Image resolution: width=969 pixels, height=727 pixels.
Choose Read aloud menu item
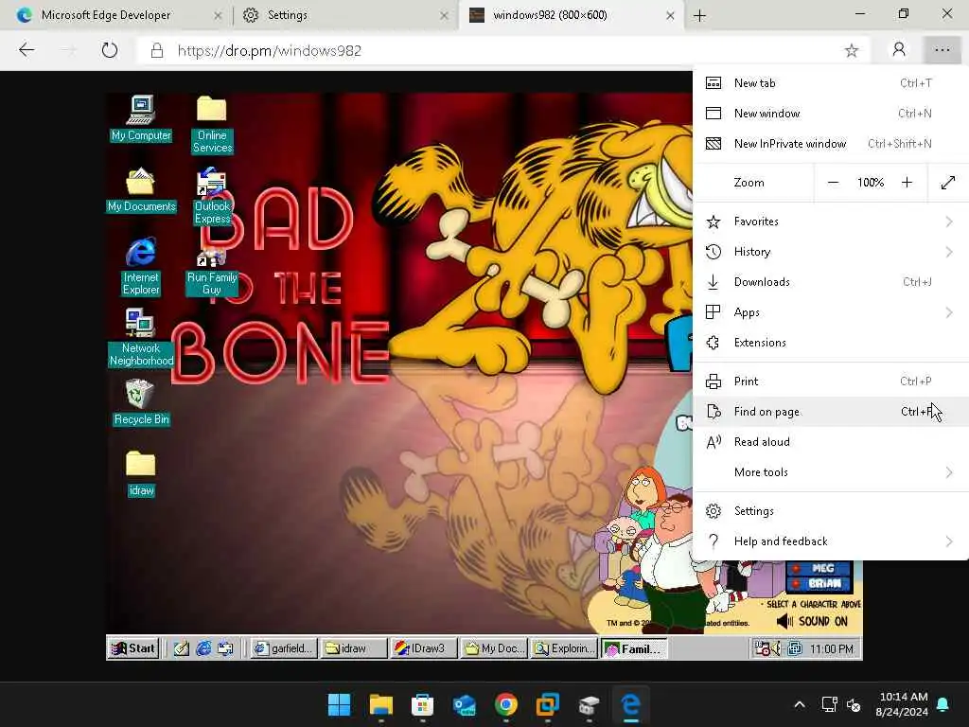[831, 442]
